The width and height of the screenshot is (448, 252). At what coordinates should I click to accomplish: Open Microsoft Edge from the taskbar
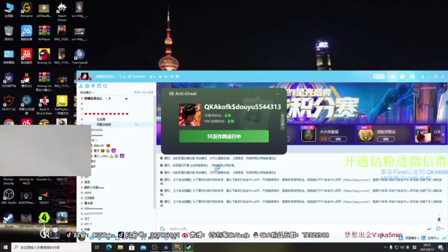pos(109,247)
